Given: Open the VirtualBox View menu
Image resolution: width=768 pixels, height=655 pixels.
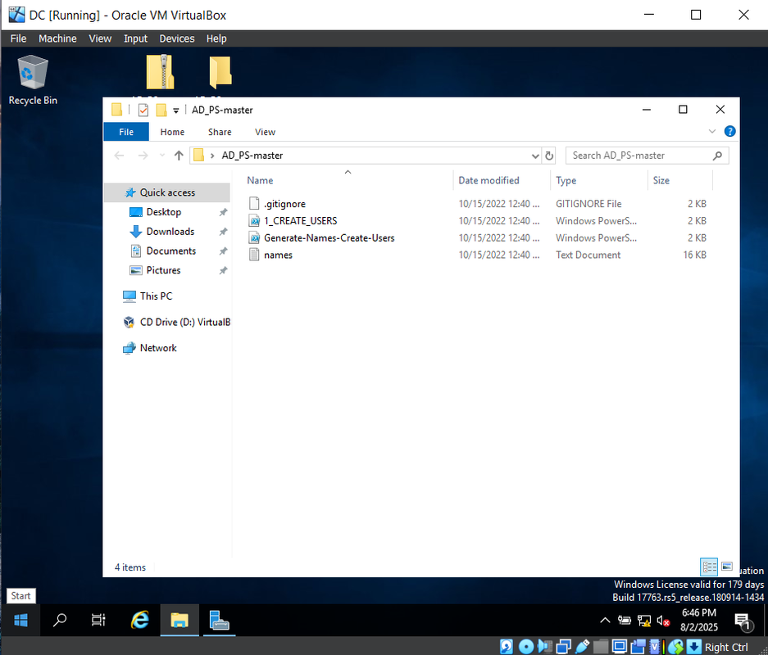Looking at the screenshot, I should 100,38.
